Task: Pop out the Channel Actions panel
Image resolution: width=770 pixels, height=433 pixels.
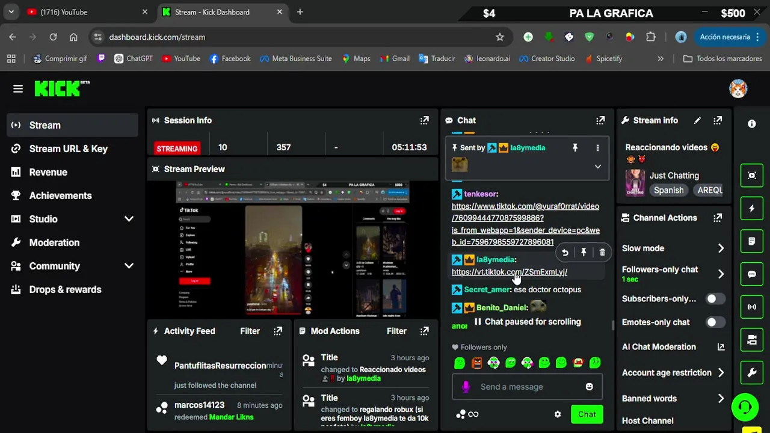Action: click(x=718, y=218)
